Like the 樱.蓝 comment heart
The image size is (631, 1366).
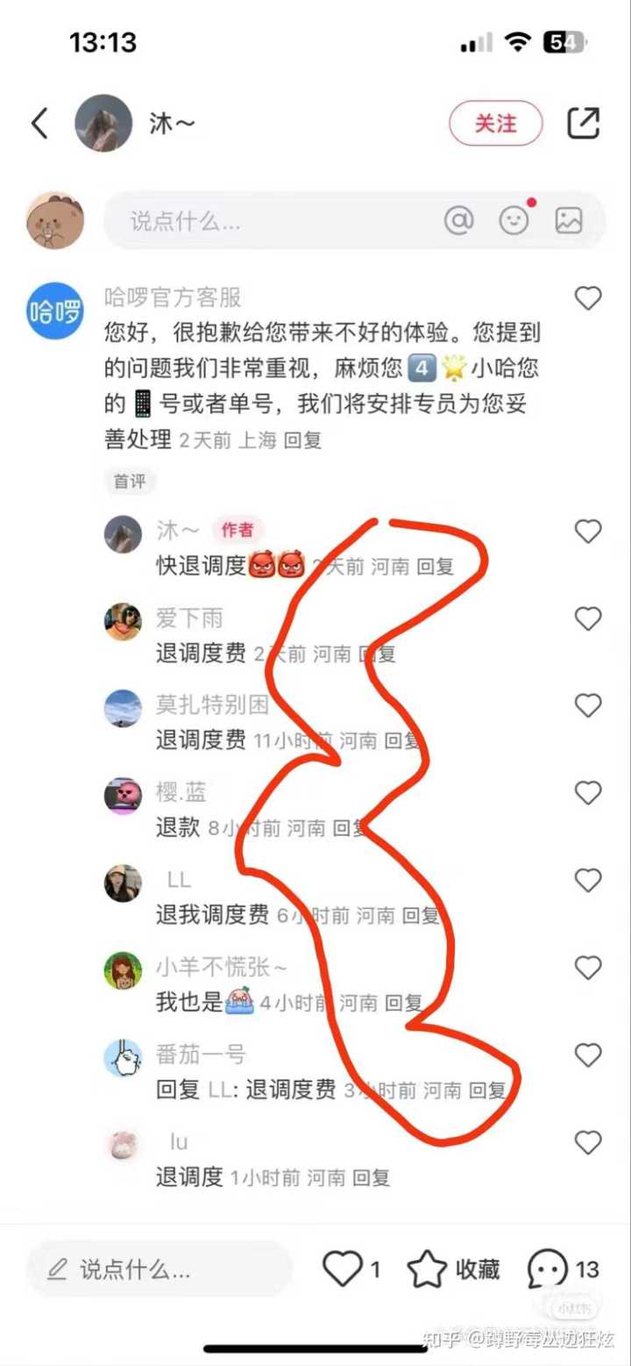(588, 793)
